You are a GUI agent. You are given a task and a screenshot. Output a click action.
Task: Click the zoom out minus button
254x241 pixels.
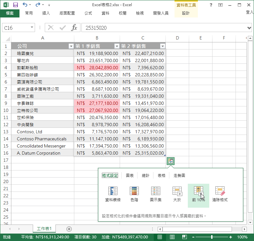tap(193, 237)
